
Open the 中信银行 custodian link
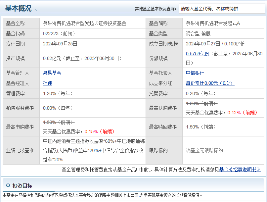[195, 73]
